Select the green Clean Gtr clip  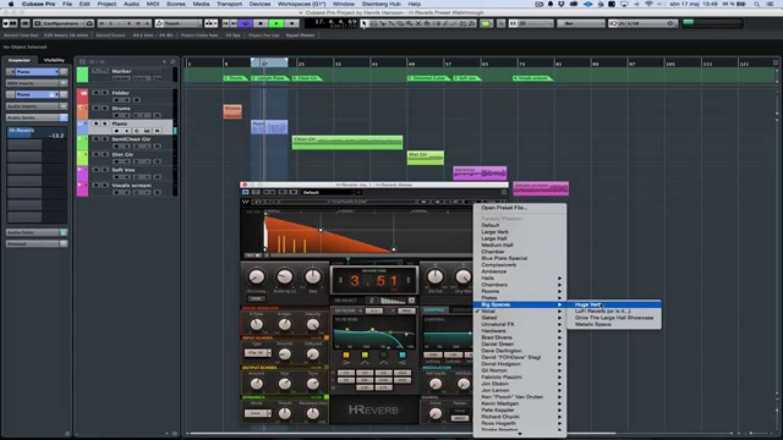click(x=347, y=142)
